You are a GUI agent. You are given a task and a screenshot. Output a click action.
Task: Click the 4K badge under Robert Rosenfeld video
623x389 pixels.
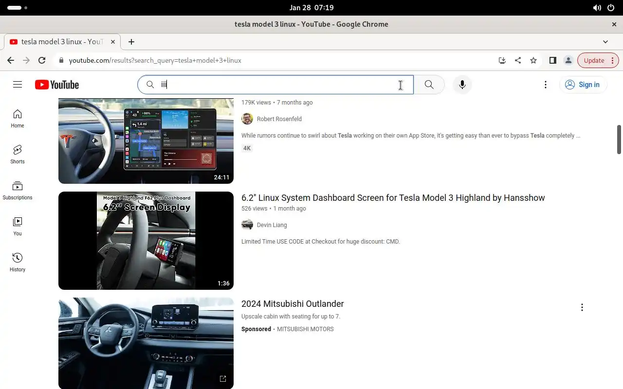pos(247,148)
